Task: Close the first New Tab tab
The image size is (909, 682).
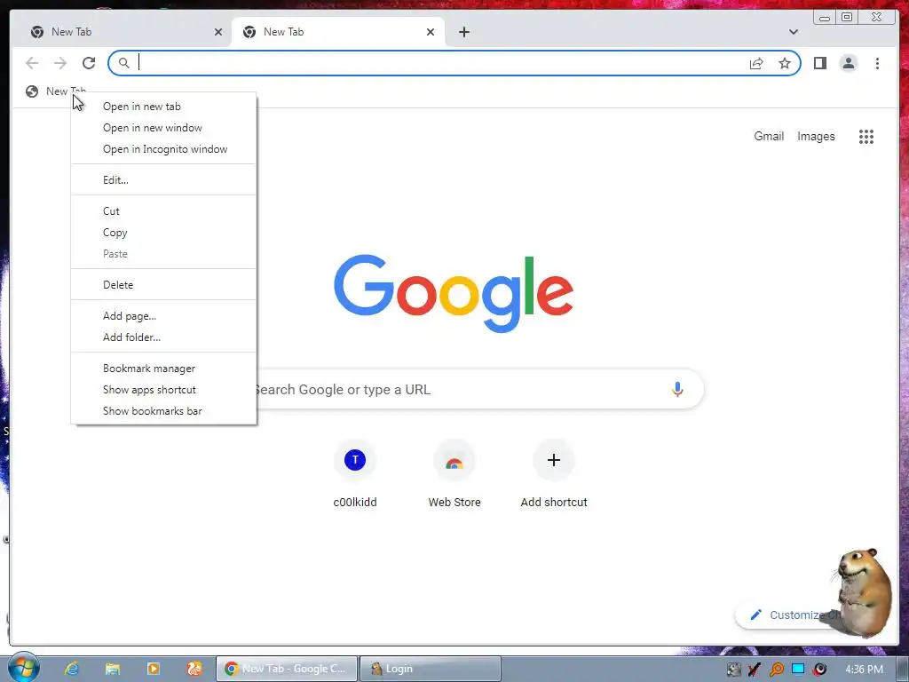Action: click(218, 32)
